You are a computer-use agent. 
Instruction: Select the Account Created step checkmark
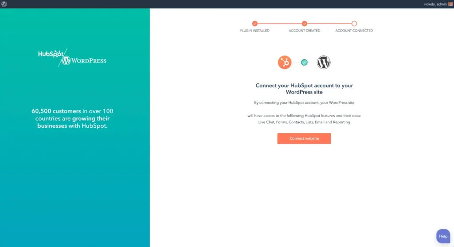pyautogui.click(x=304, y=24)
